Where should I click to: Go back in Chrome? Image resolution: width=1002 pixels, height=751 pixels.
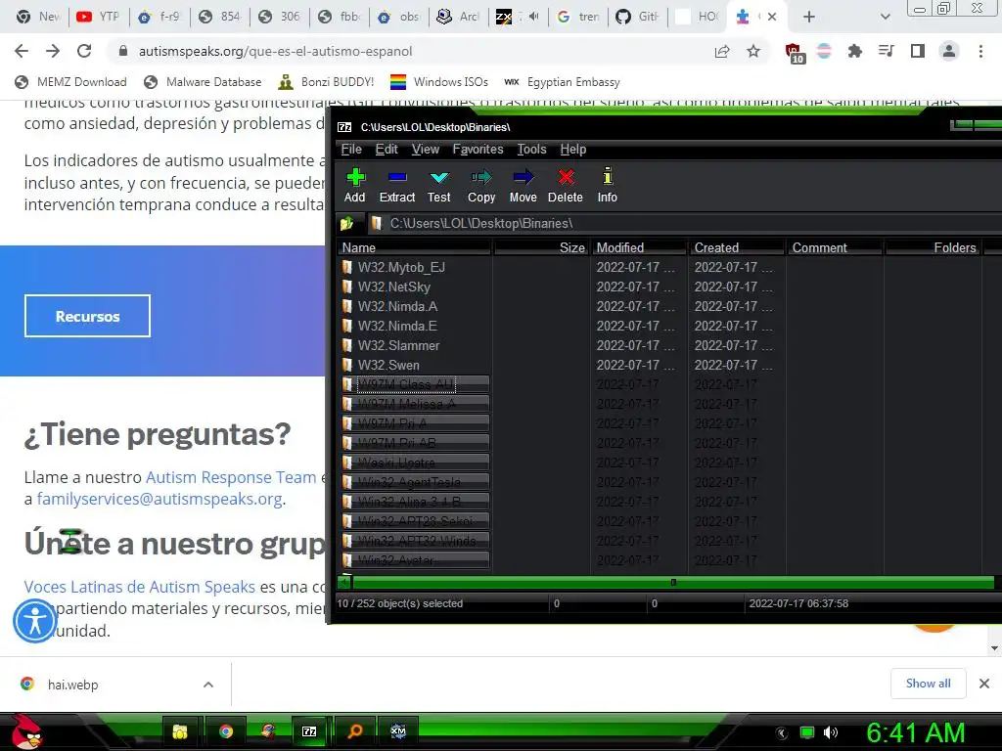point(22,51)
